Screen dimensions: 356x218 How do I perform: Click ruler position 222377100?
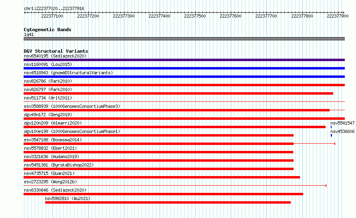coord(52,16)
